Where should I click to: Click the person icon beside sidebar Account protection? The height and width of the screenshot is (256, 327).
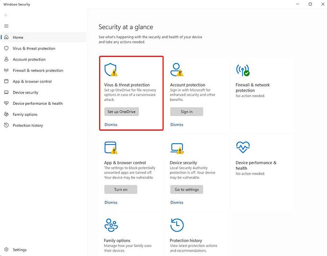[x=7, y=59]
